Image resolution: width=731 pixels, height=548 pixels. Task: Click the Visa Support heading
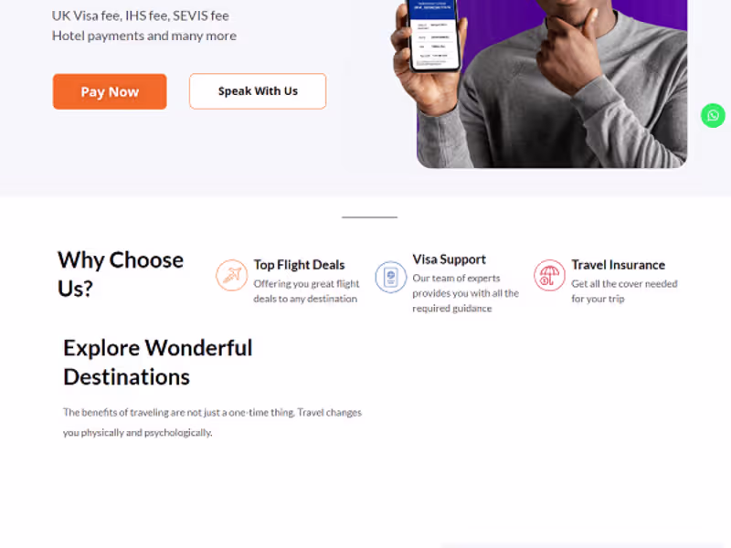(x=449, y=258)
